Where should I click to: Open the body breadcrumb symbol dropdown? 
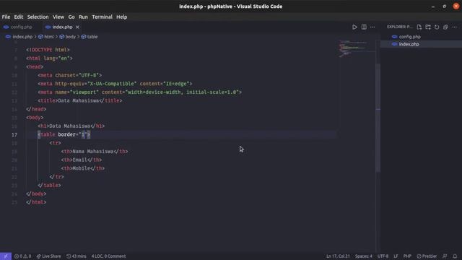pos(68,37)
